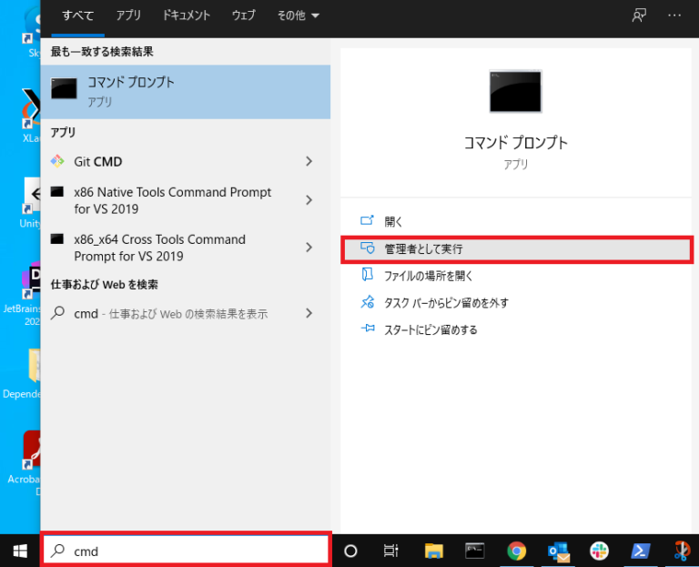699x567 pixels.
Task: Select the コマンド プロンプト best match result
Action: click(186, 92)
